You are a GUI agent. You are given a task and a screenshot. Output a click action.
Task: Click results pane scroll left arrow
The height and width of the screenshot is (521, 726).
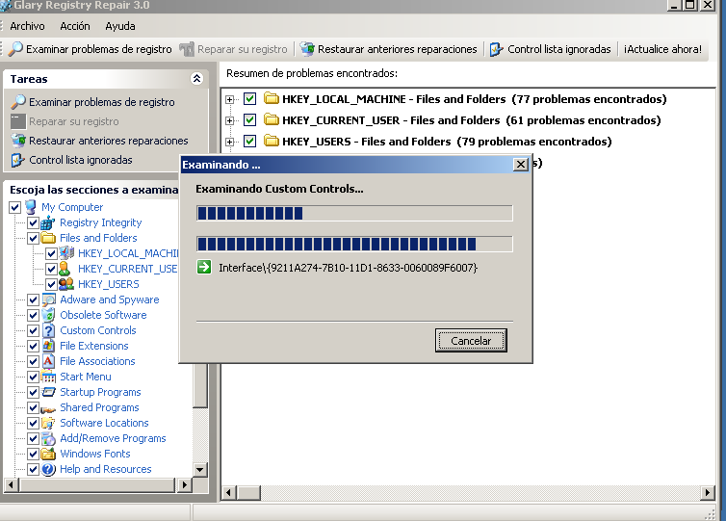[228, 492]
